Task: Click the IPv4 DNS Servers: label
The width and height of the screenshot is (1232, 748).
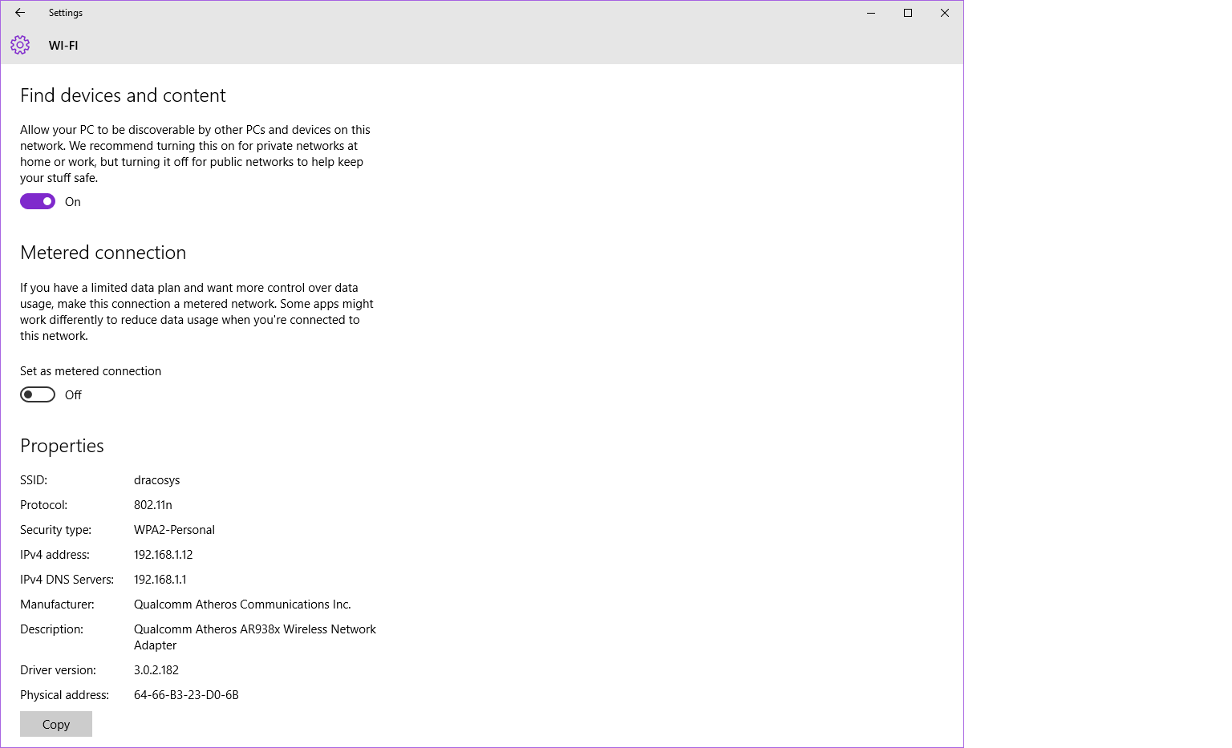Action: (x=67, y=580)
